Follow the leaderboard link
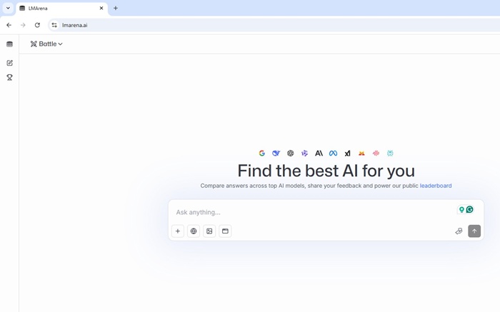500x312 pixels. [436, 186]
